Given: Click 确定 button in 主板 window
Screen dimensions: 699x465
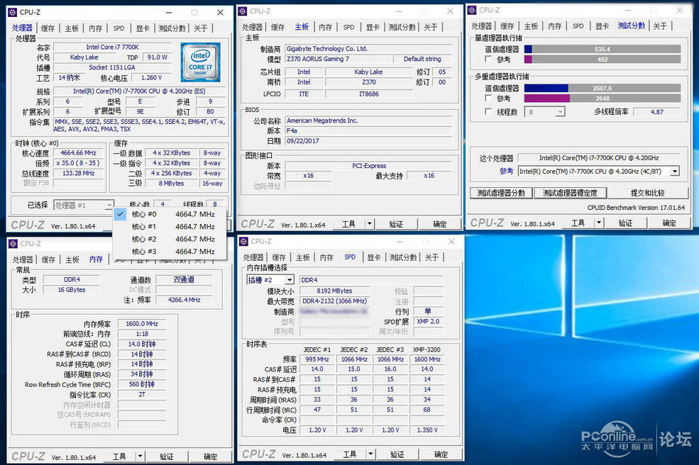Looking at the screenshot, I should pyautogui.click(x=439, y=224).
